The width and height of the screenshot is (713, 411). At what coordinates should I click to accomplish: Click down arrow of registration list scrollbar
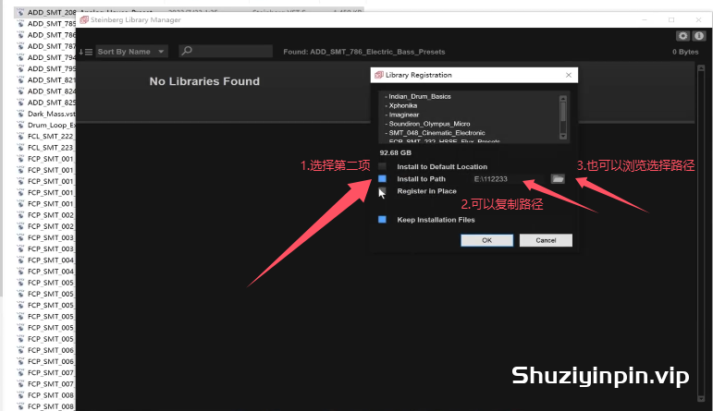pos(563,136)
